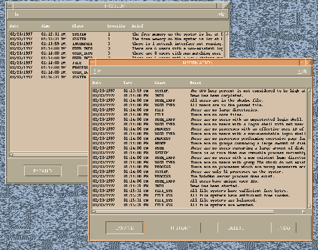Select row about only 51 processes
This screenshot has height=250, width=318.
coord(199,172)
